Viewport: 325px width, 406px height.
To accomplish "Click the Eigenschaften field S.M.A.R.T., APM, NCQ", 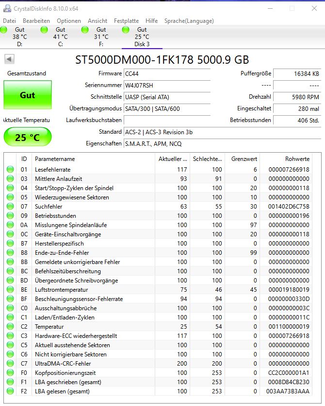I will point(222,144).
